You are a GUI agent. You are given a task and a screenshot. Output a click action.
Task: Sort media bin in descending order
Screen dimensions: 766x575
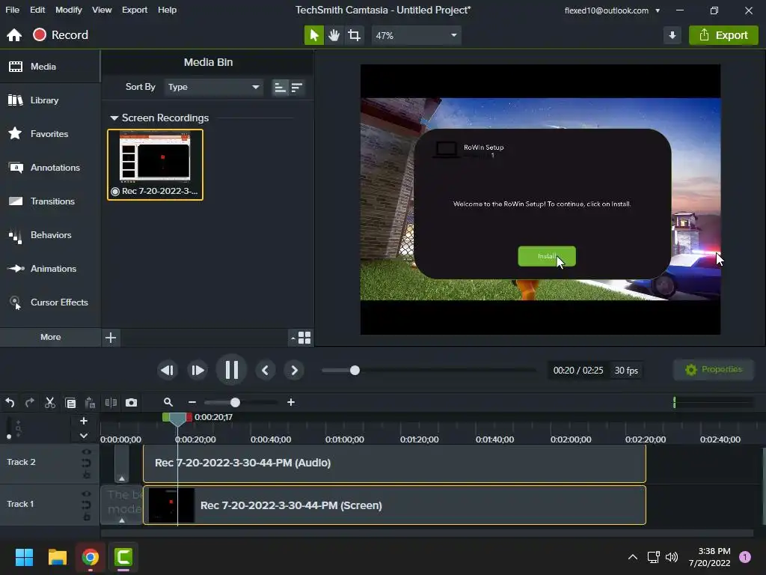[296, 88]
